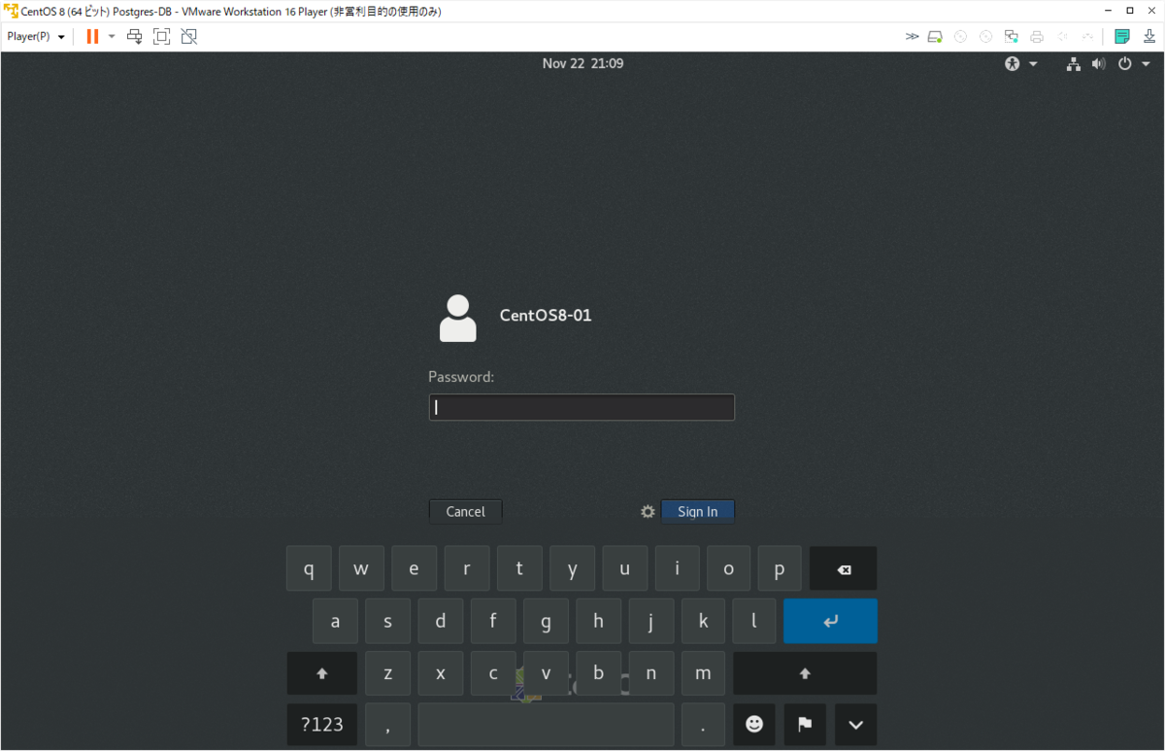
Task: Open the Player(P) menu
Action: click(36, 37)
